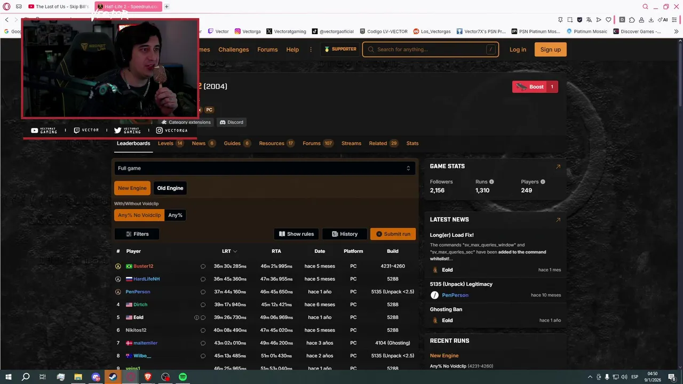The width and height of the screenshot is (683, 384).
Task: Click comment bubble icon on Buster12 row
Action: pos(203,266)
